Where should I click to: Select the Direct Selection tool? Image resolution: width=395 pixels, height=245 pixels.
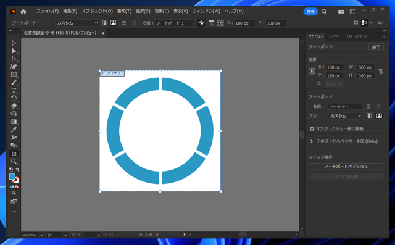pyautogui.click(x=14, y=51)
